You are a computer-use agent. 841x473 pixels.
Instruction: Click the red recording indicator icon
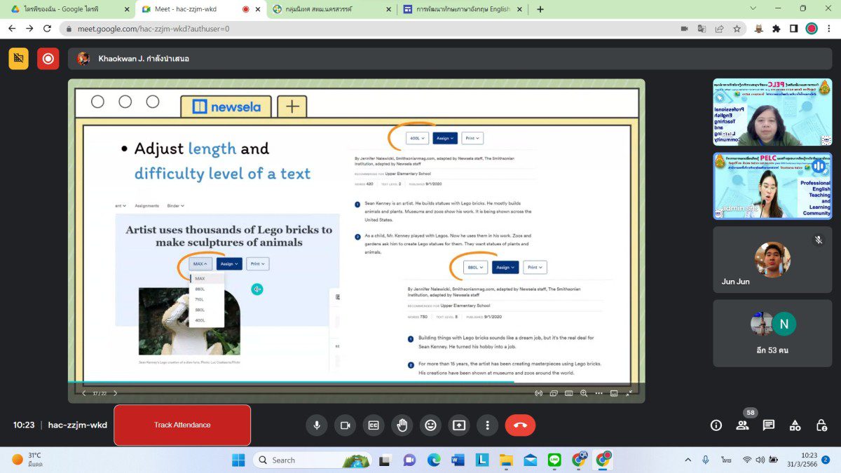pyautogui.click(x=48, y=59)
